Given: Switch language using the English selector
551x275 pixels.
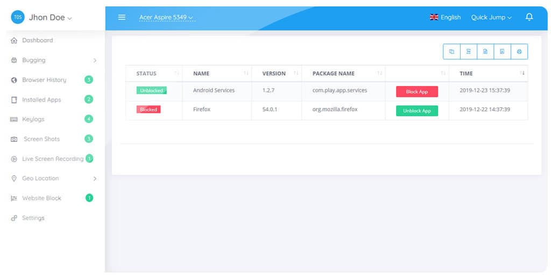Looking at the screenshot, I should click(x=445, y=17).
